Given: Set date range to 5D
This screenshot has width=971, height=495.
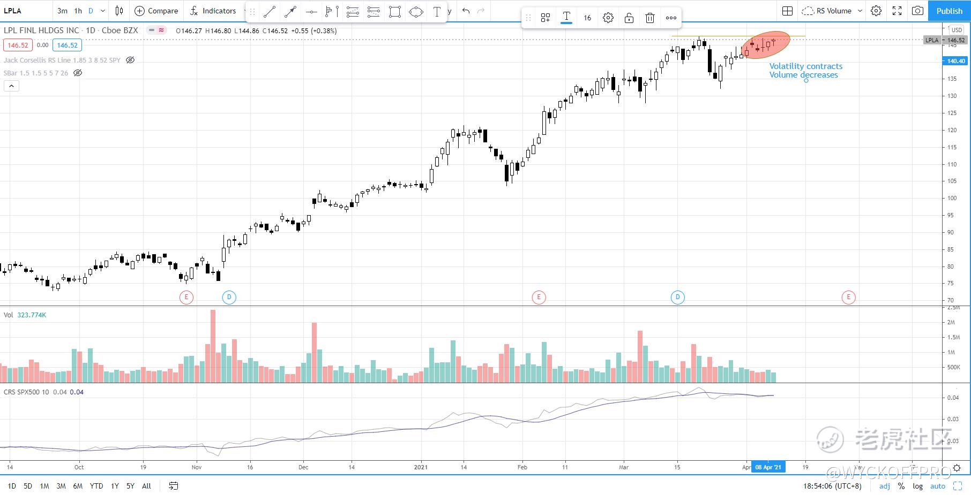Looking at the screenshot, I should click(x=28, y=486).
